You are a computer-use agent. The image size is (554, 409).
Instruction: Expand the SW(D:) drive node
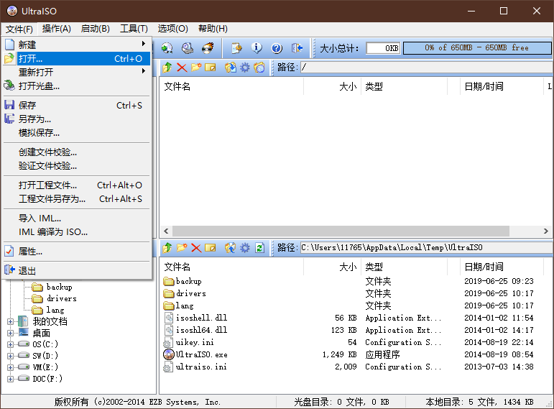tap(10, 356)
